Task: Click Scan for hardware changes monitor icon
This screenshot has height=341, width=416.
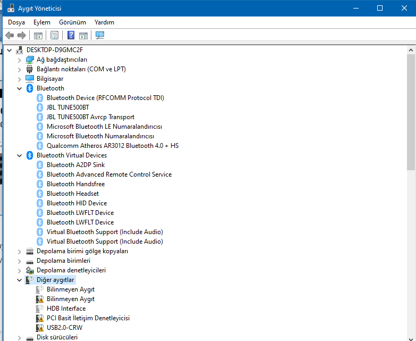Action: (x=100, y=35)
